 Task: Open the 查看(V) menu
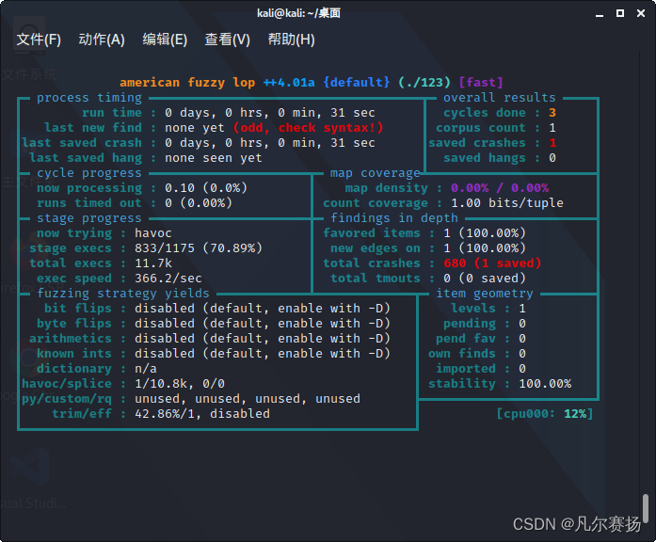(x=227, y=40)
